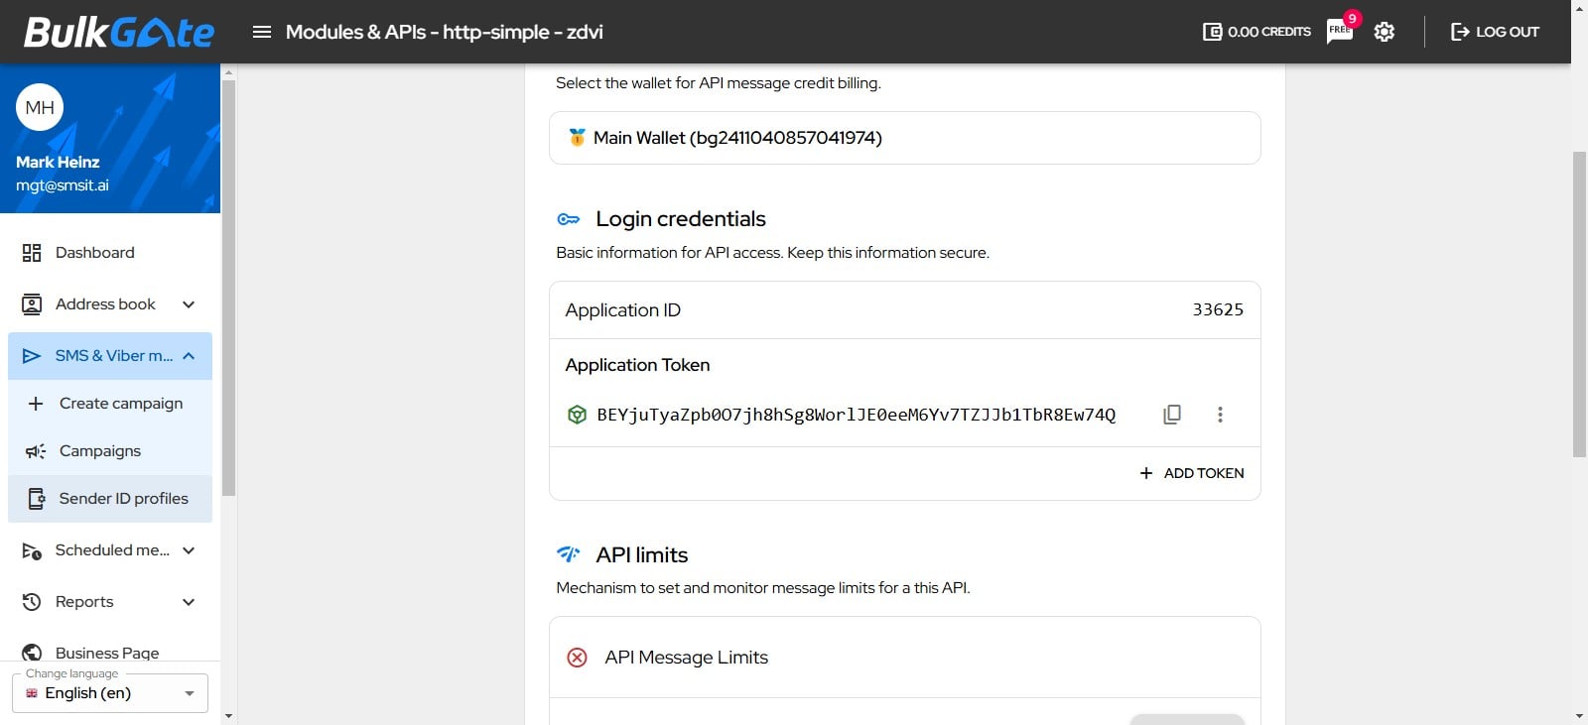Click the LOG OUT button
Screen dimensions: 1588x725
point(1495,32)
